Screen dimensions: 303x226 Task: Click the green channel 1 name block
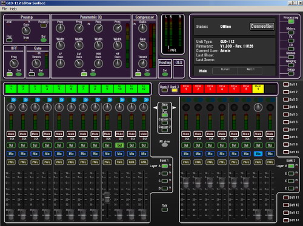coord(11,89)
